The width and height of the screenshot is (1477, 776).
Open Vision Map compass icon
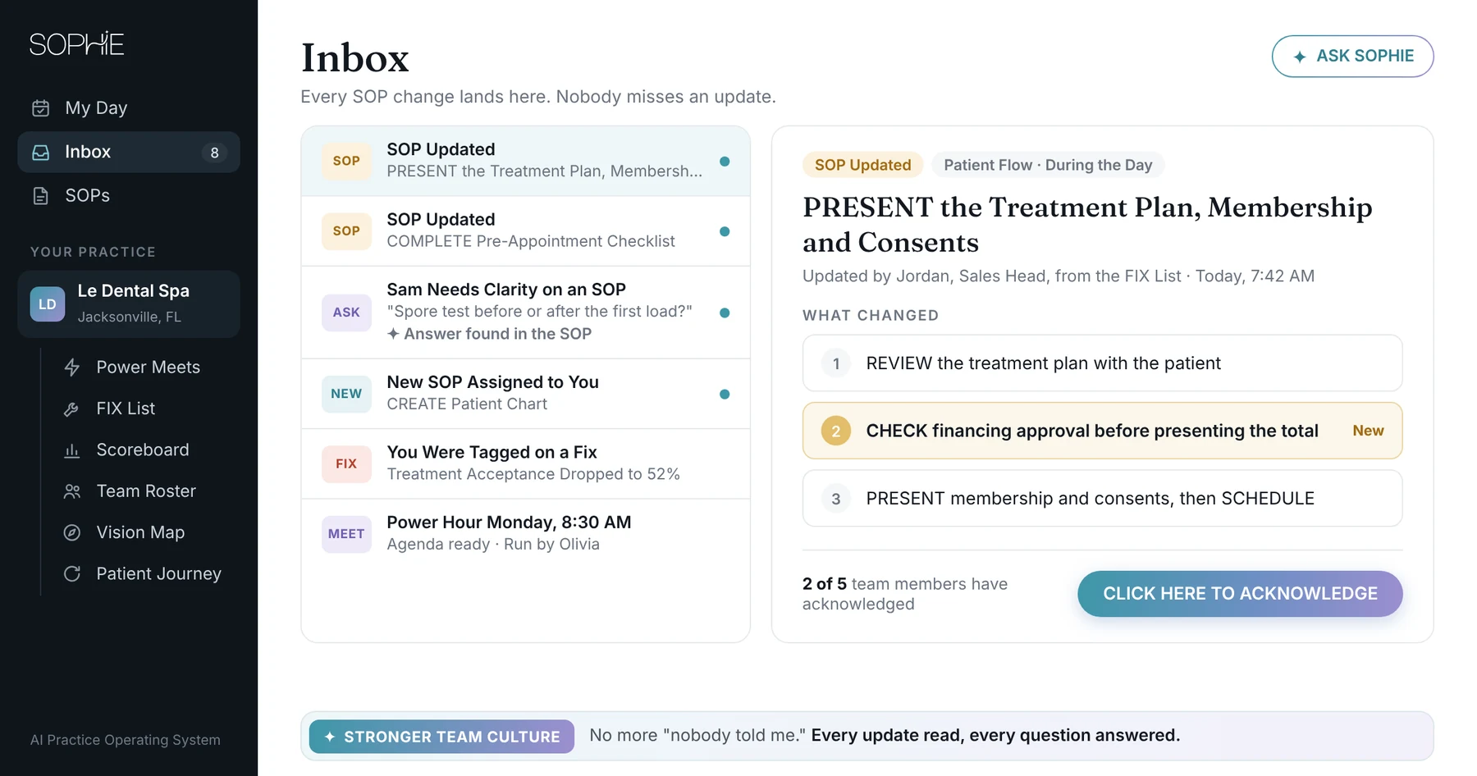coord(72,532)
